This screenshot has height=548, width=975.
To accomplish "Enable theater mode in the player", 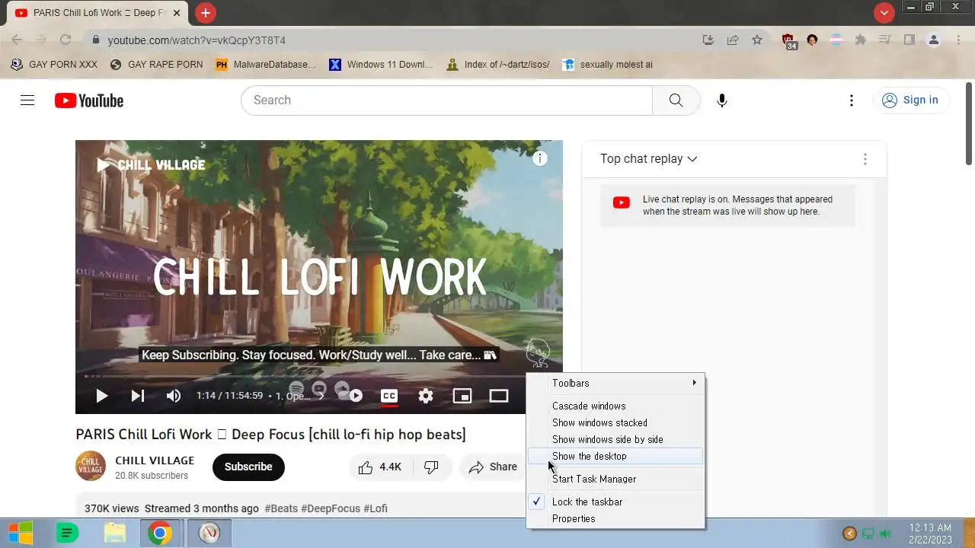I will [499, 396].
